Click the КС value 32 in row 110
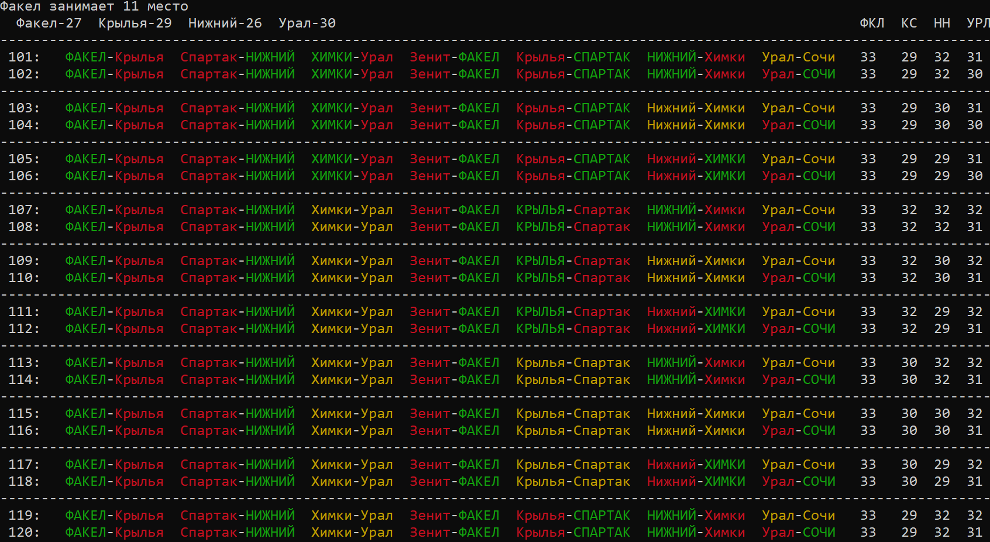Image resolution: width=990 pixels, height=542 pixels. pyautogui.click(x=909, y=278)
